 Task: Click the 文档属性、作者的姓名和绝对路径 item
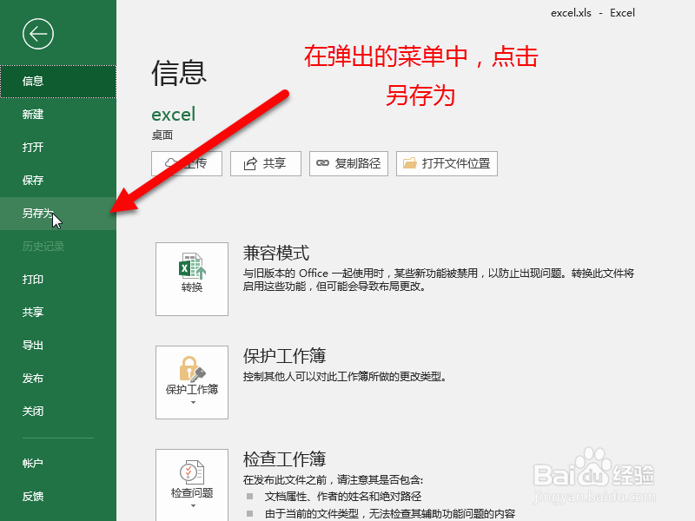coord(343,497)
